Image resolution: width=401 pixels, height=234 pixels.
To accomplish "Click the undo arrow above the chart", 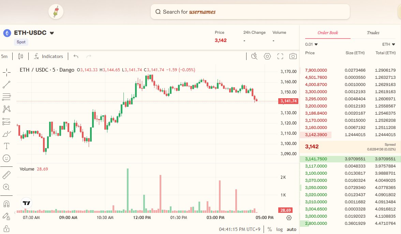I will pyautogui.click(x=76, y=56).
